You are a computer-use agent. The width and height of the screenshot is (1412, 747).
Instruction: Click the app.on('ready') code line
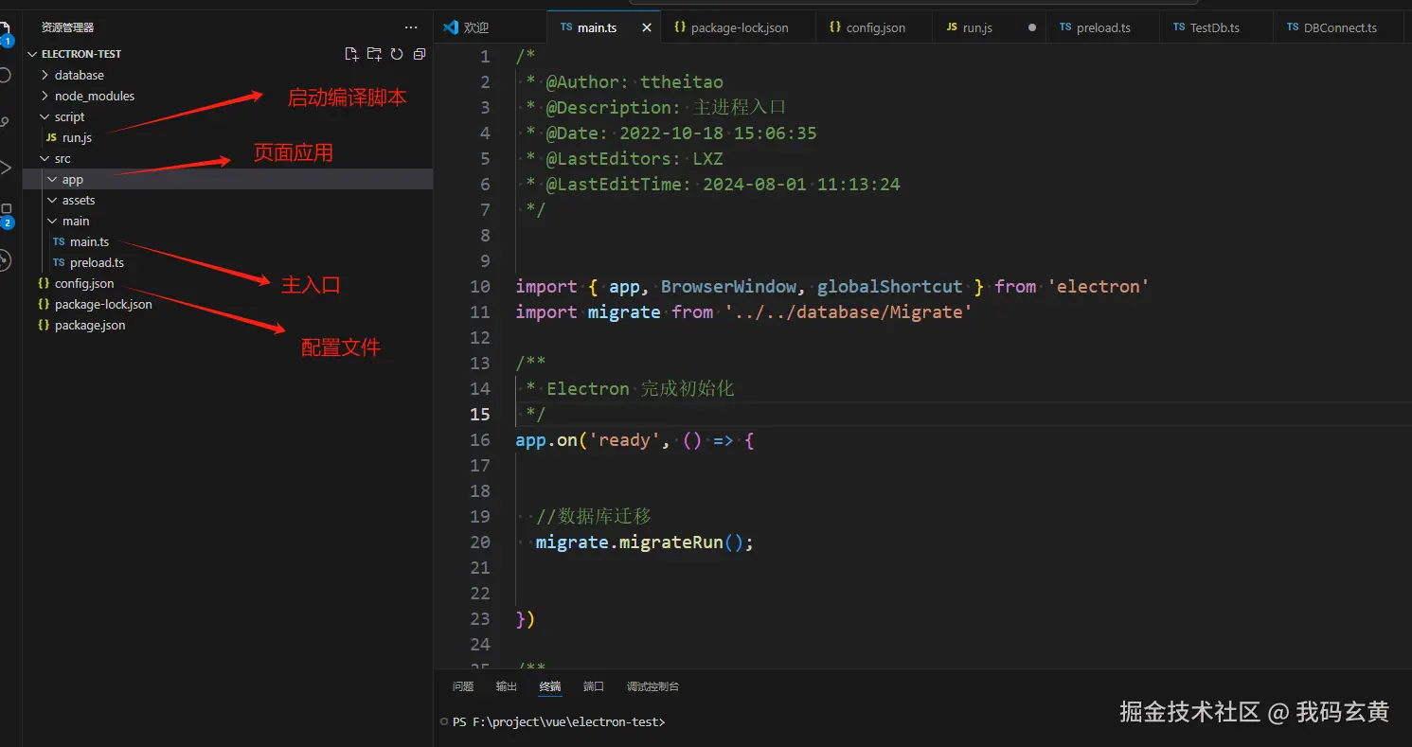coord(635,439)
